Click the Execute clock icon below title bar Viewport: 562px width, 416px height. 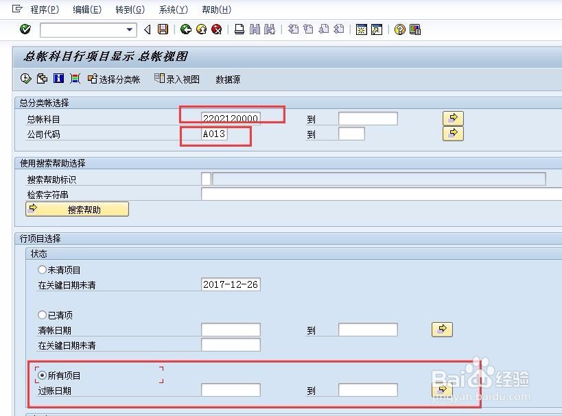25,78
